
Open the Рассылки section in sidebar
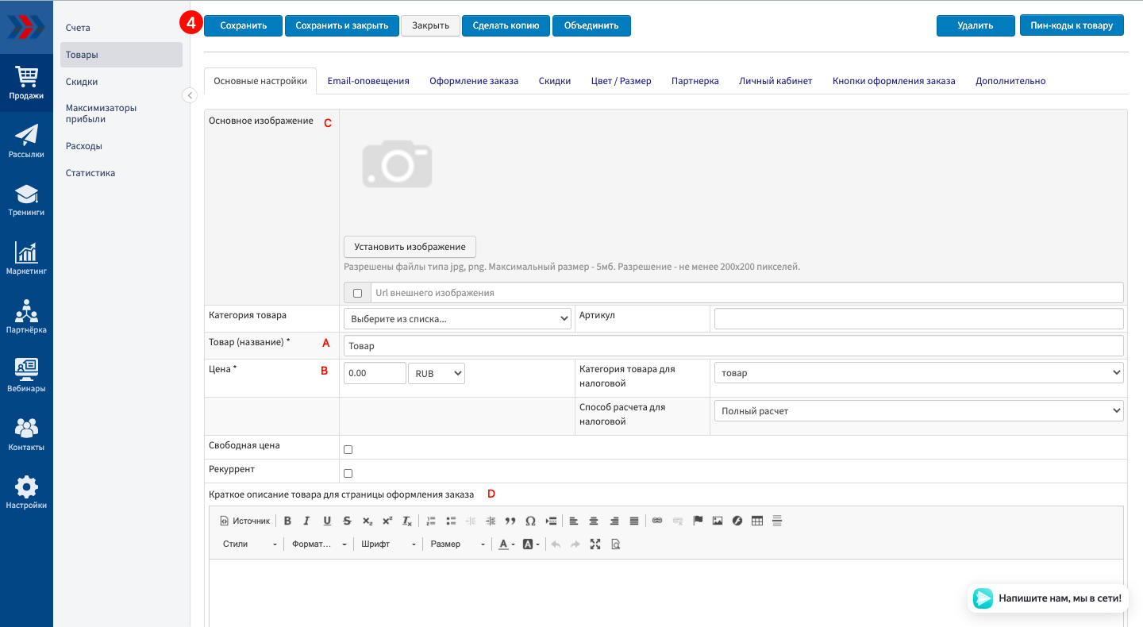[26, 141]
